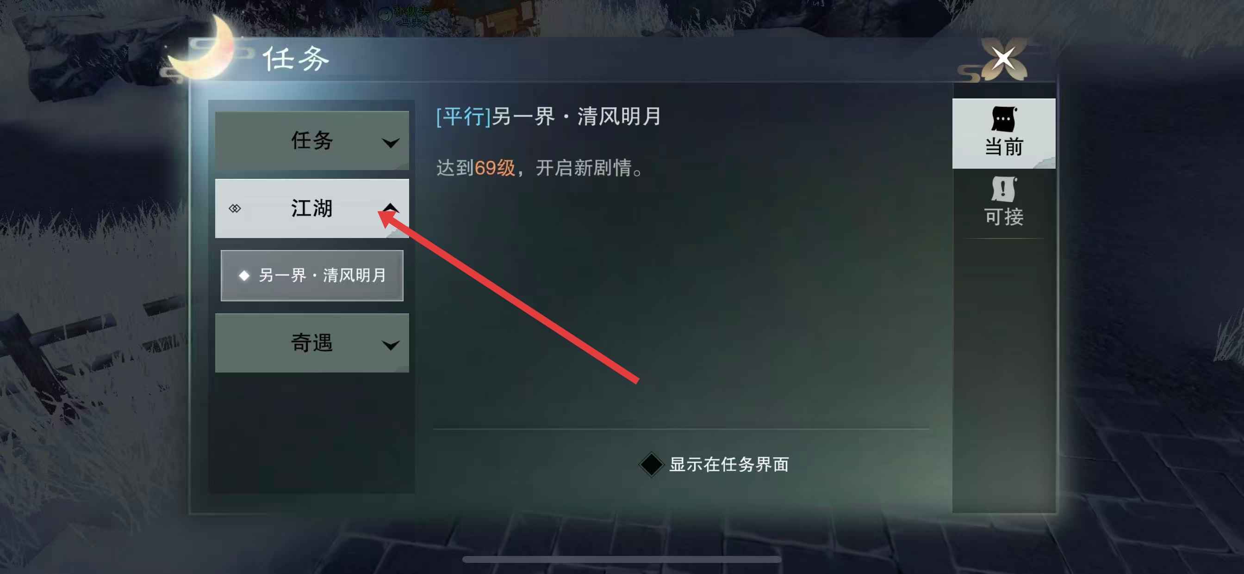Switch to the 当前 tab

(1003, 134)
